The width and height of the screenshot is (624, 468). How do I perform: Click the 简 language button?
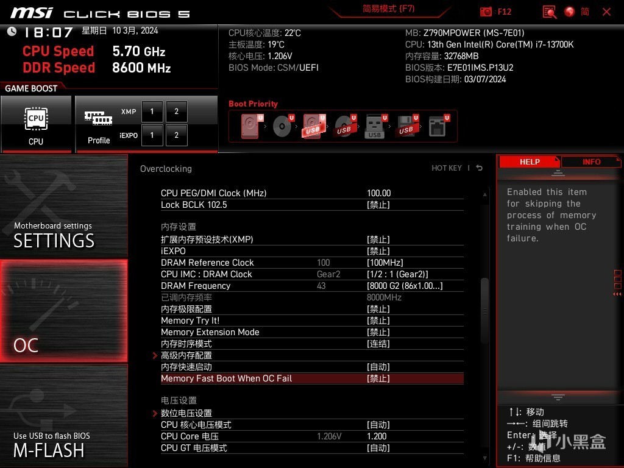tap(585, 12)
